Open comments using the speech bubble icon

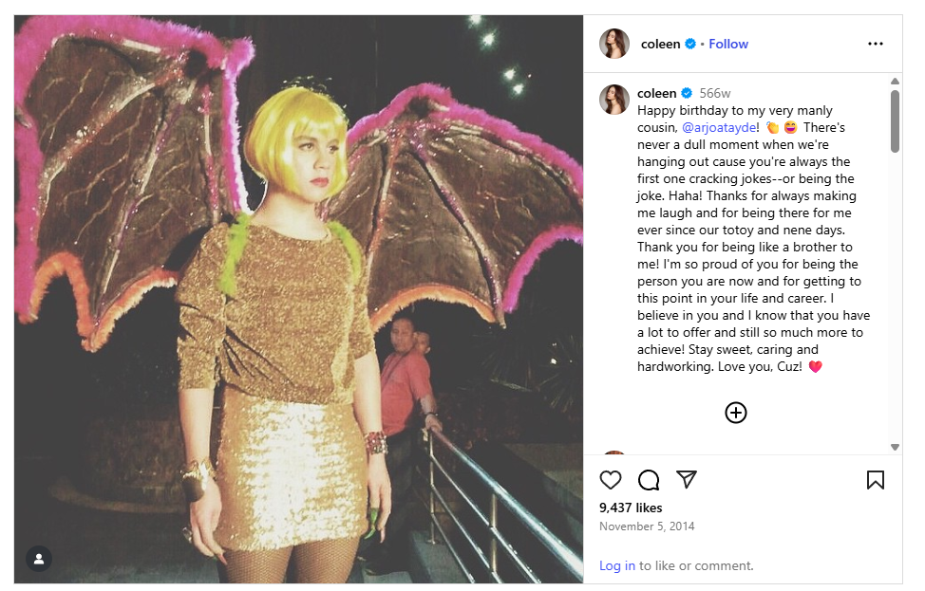(649, 480)
